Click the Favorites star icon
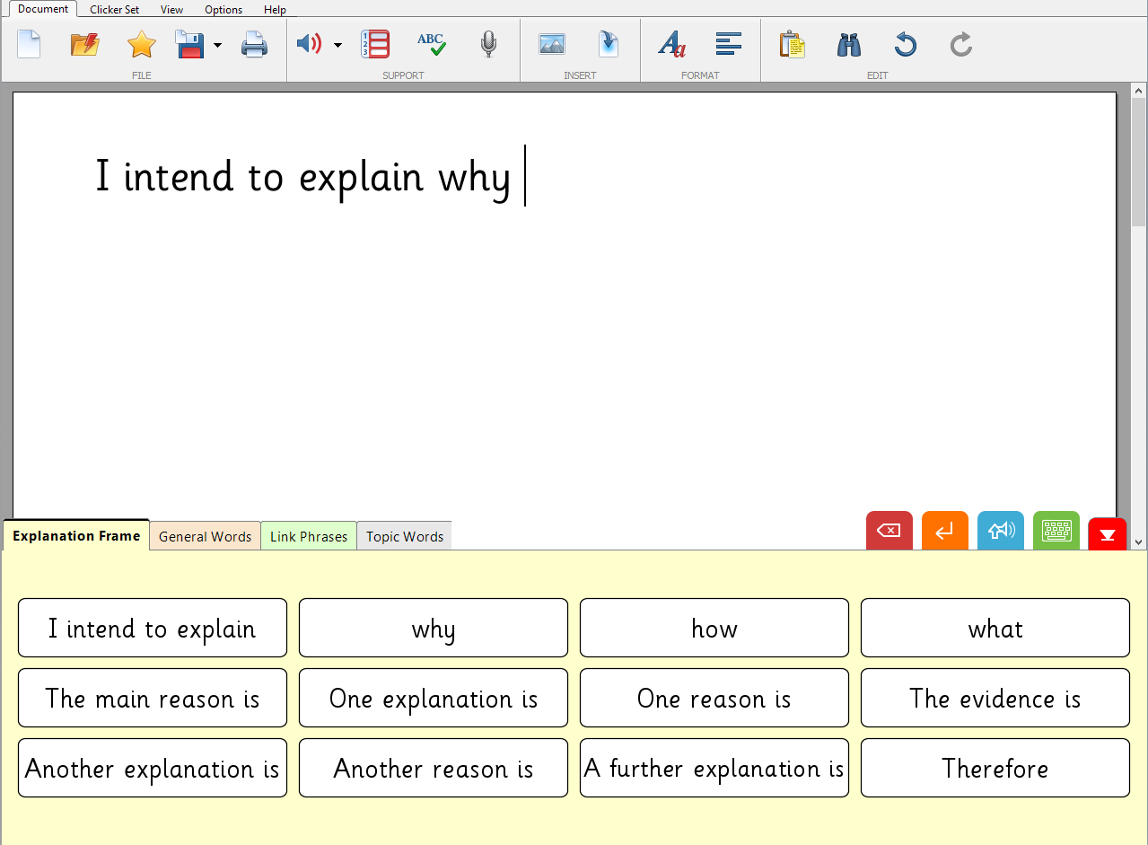The height and width of the screenshot is (845, 1148). coord(141,44)
